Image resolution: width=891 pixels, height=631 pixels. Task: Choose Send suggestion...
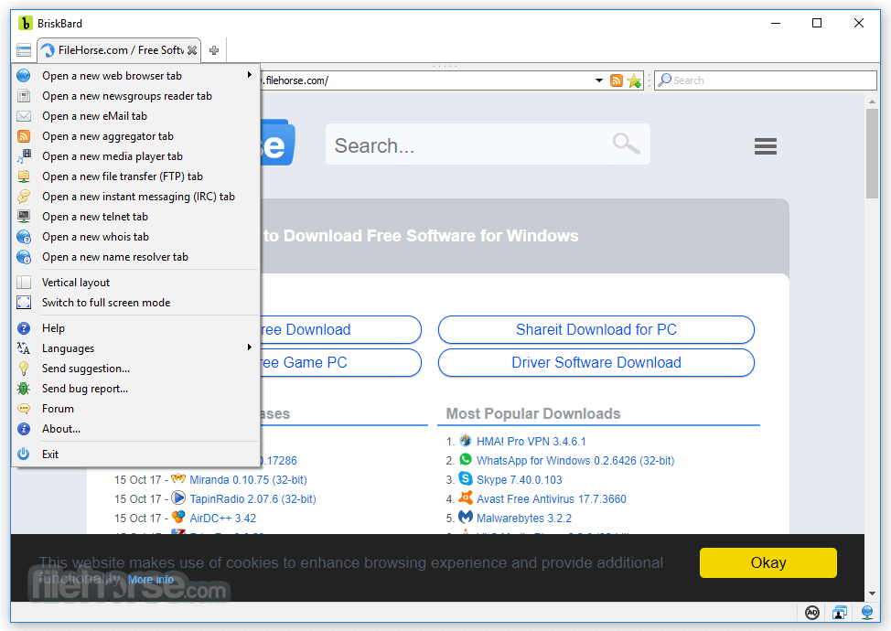(x=135, y=369)
